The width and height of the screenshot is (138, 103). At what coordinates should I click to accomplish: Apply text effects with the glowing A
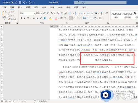tap(45, 18)
